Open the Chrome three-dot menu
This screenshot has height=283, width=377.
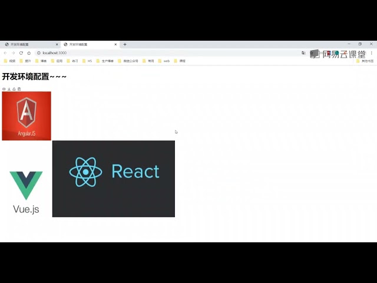[372, 53]
